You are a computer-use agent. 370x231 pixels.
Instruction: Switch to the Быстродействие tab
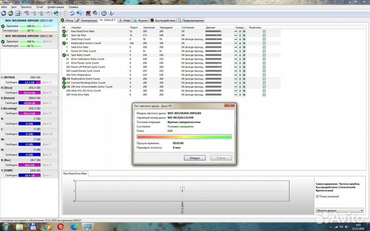click(163, 21)
